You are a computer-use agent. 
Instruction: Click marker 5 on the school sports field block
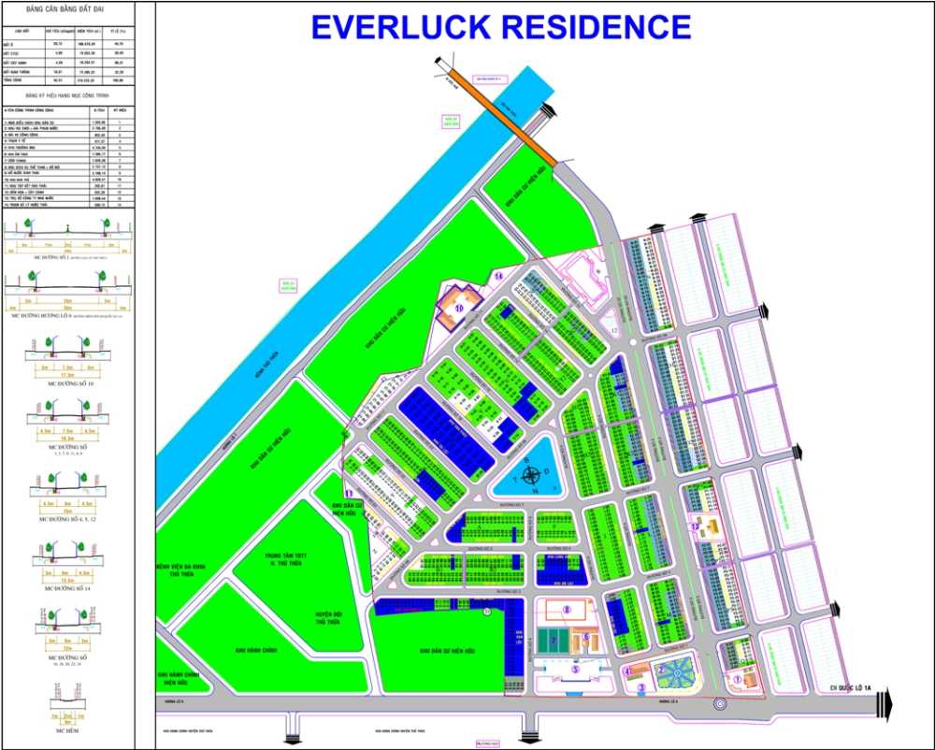(x=576, y=668)
